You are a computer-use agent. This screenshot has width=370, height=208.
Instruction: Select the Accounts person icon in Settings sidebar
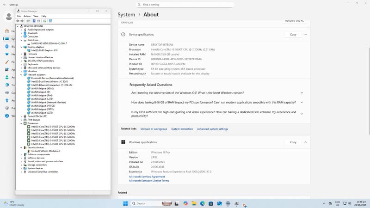(7, 77)
